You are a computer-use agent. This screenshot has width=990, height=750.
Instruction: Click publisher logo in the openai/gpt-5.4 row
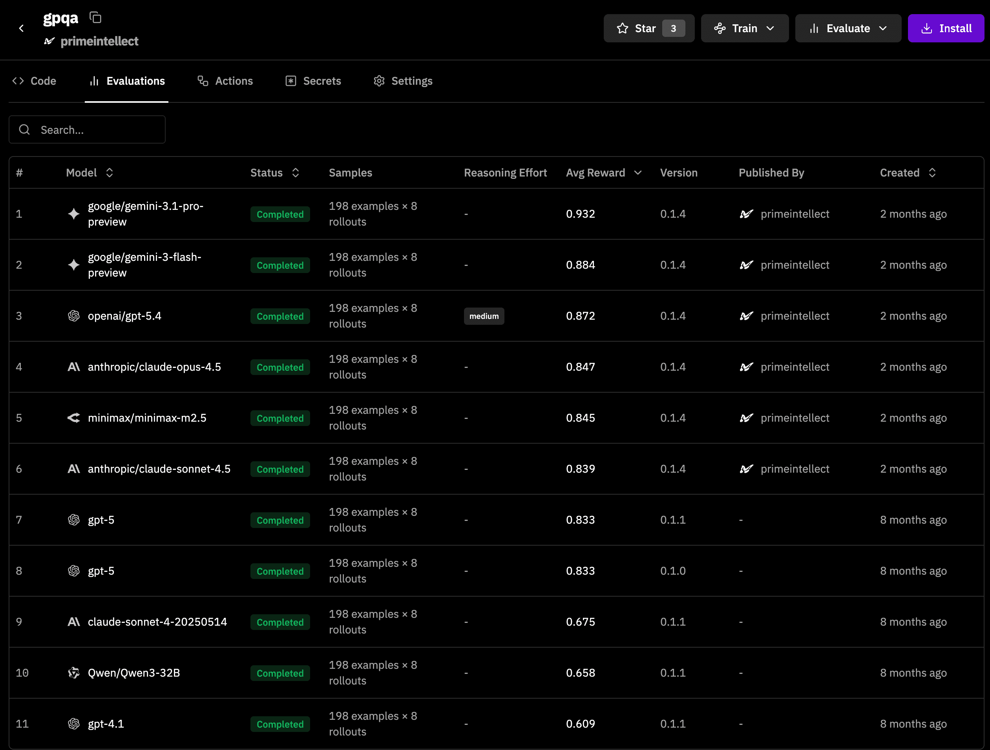click(x=747, y=316)
